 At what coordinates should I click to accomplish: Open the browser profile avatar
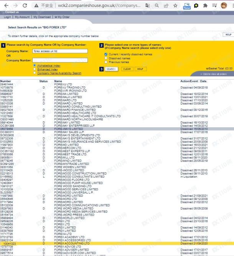pos(224,5)
